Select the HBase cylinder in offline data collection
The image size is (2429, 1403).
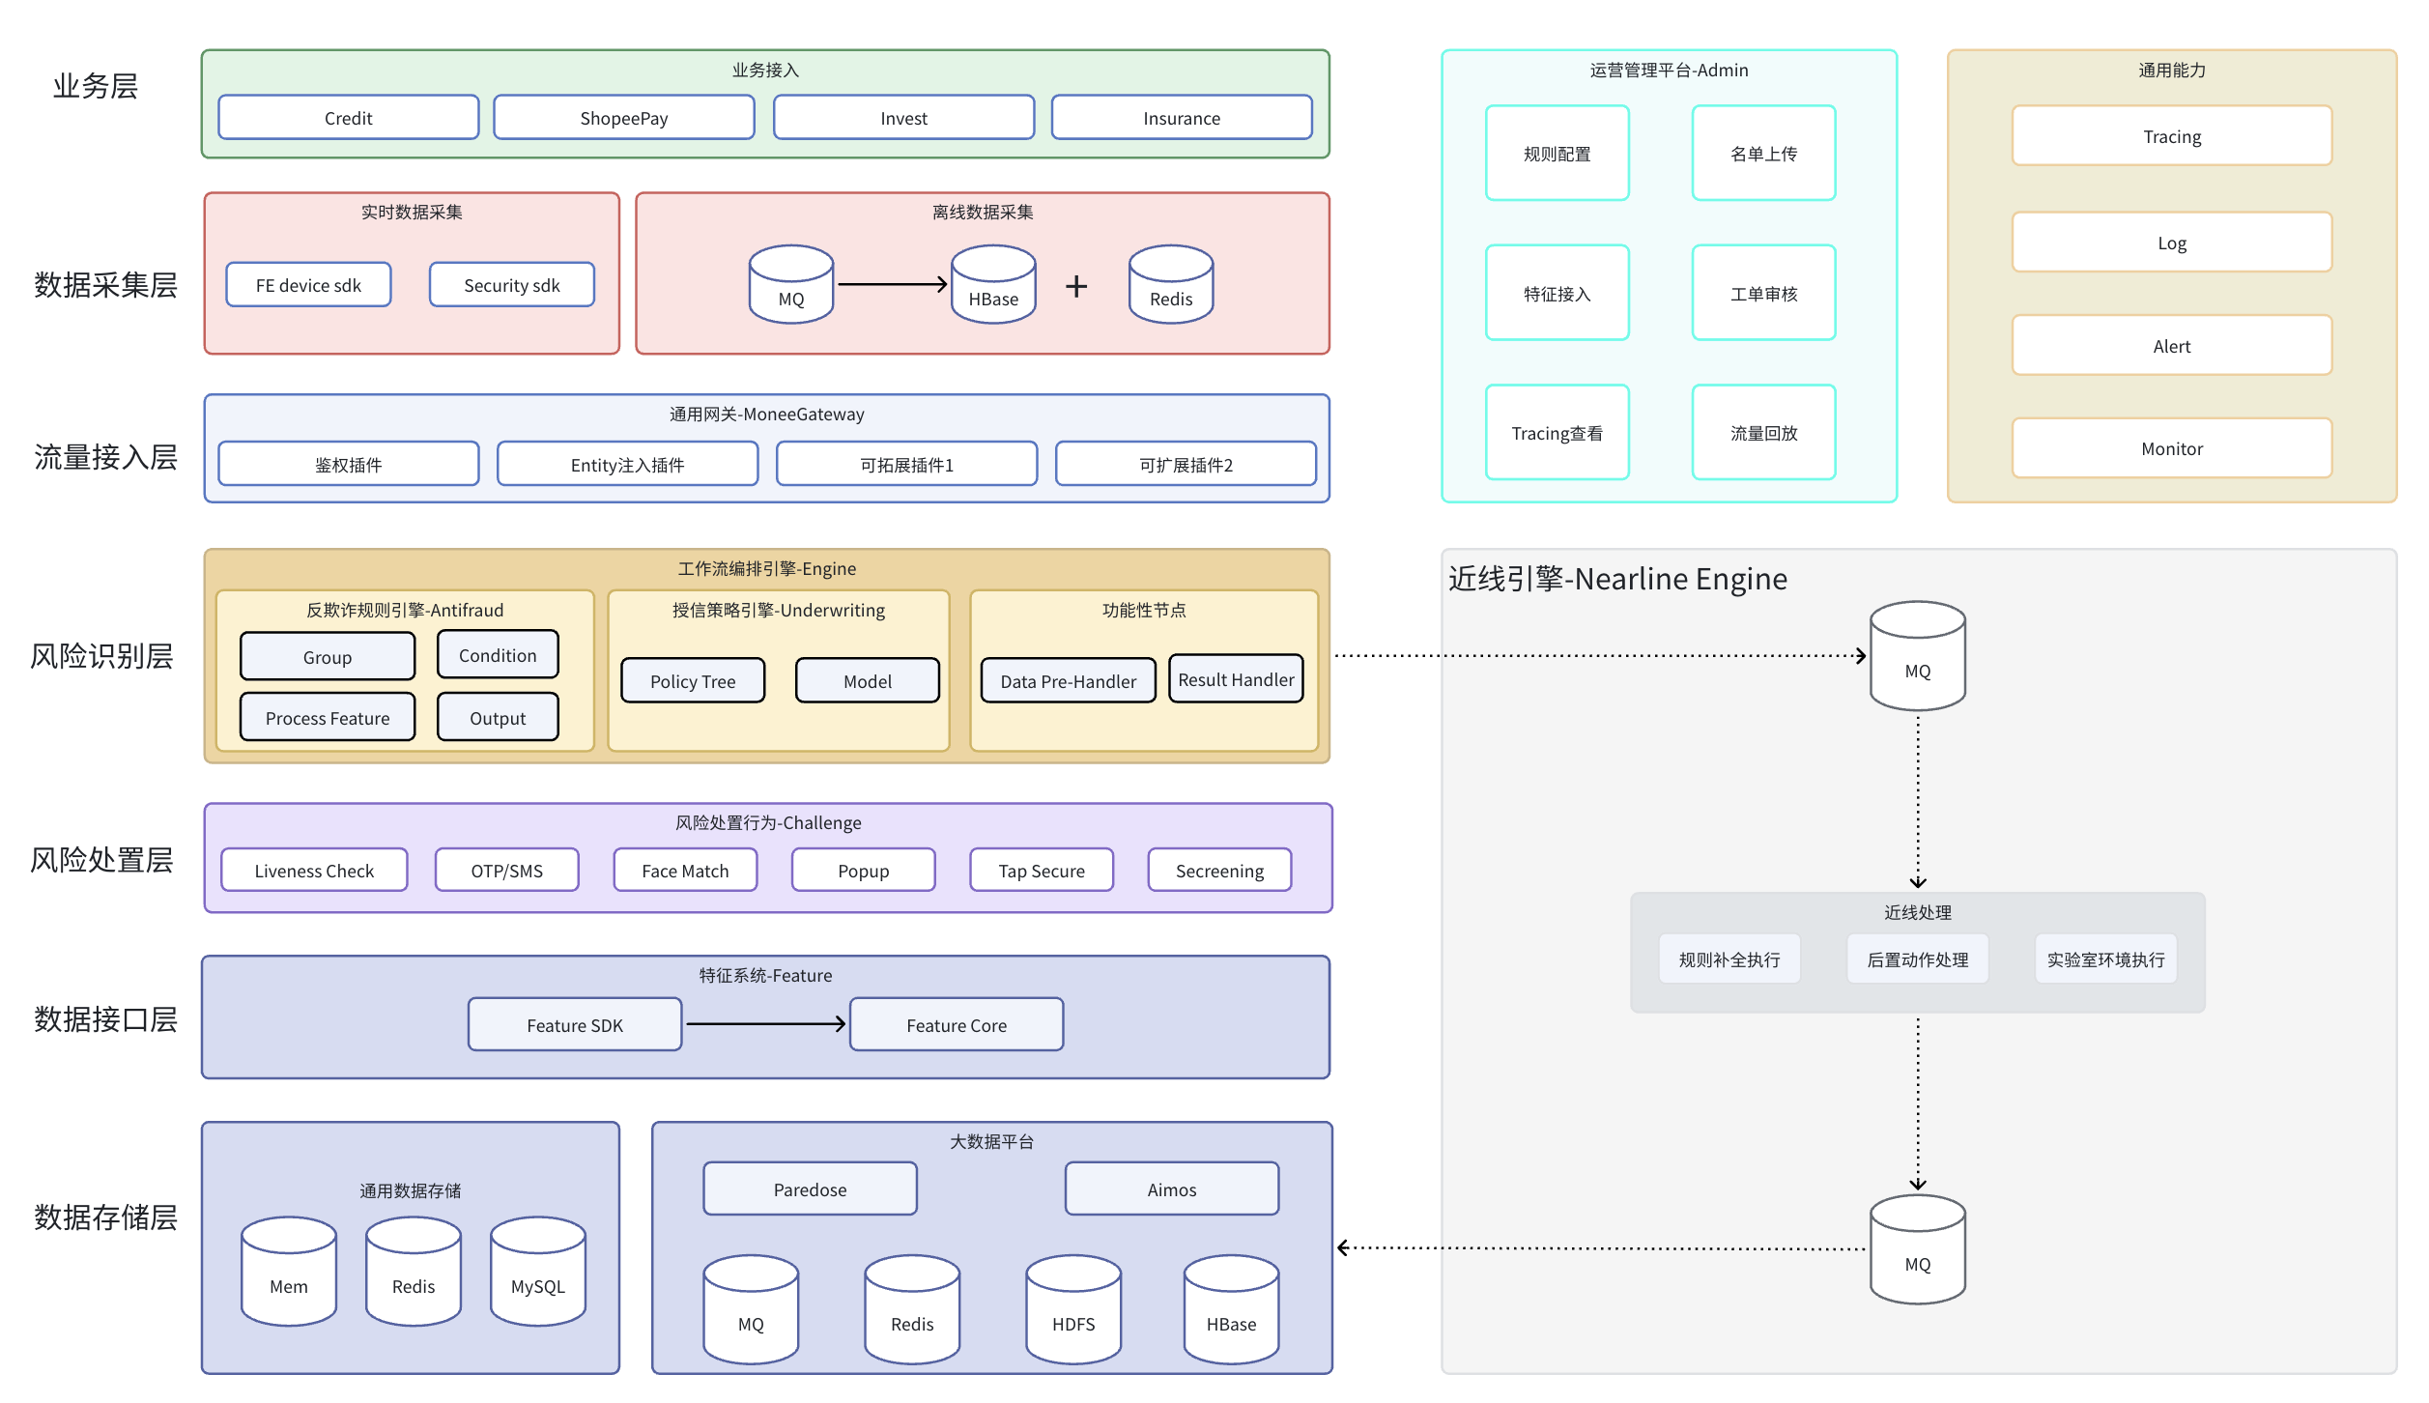coord(993,284)
